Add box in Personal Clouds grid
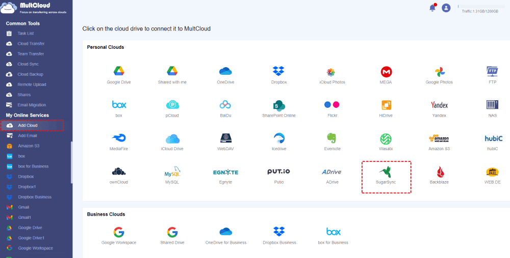Image resolution: width=510 pixels, height=258 pixels. [119, 109]
